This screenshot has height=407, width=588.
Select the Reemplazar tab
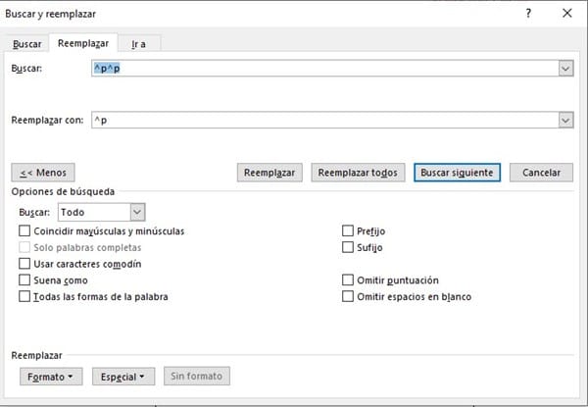(x=82, y=44)
